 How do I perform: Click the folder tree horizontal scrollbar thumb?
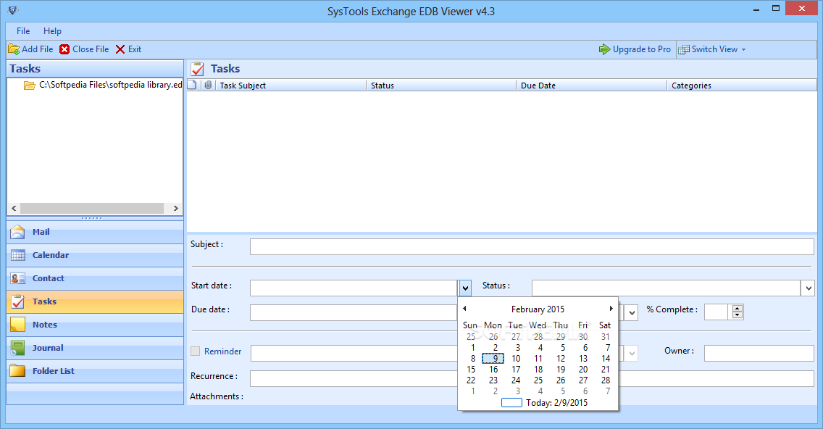pos(92,209)
